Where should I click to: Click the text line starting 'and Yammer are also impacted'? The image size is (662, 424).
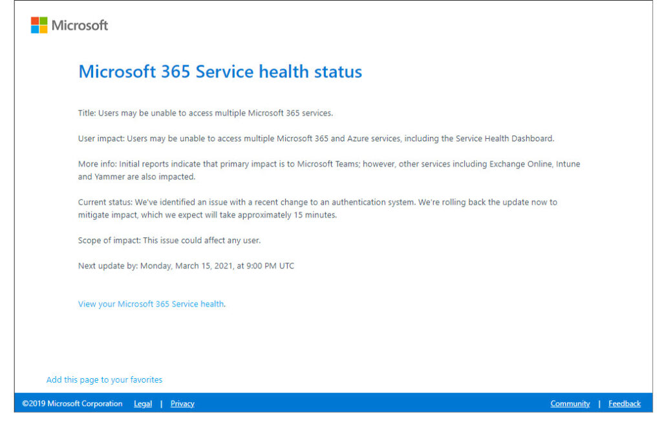click(x=137, y=177)
